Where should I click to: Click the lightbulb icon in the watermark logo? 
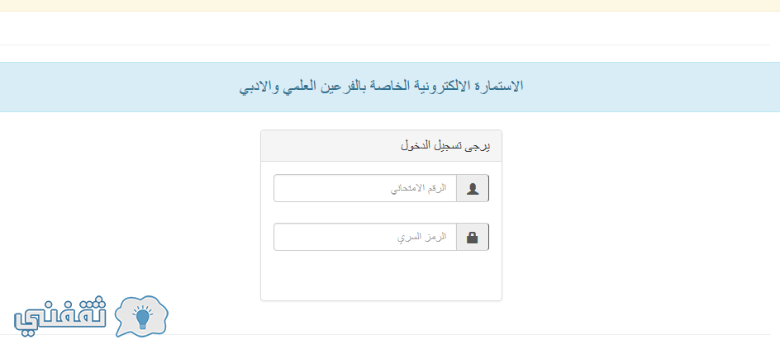coord(143,318)
